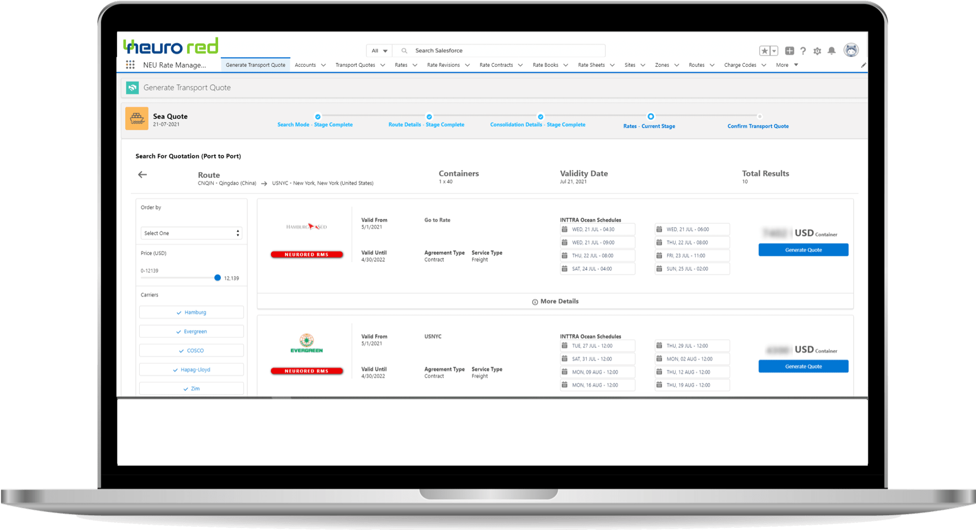Click the Setup gear icon

pyautogui.click(x=817, y=50)
